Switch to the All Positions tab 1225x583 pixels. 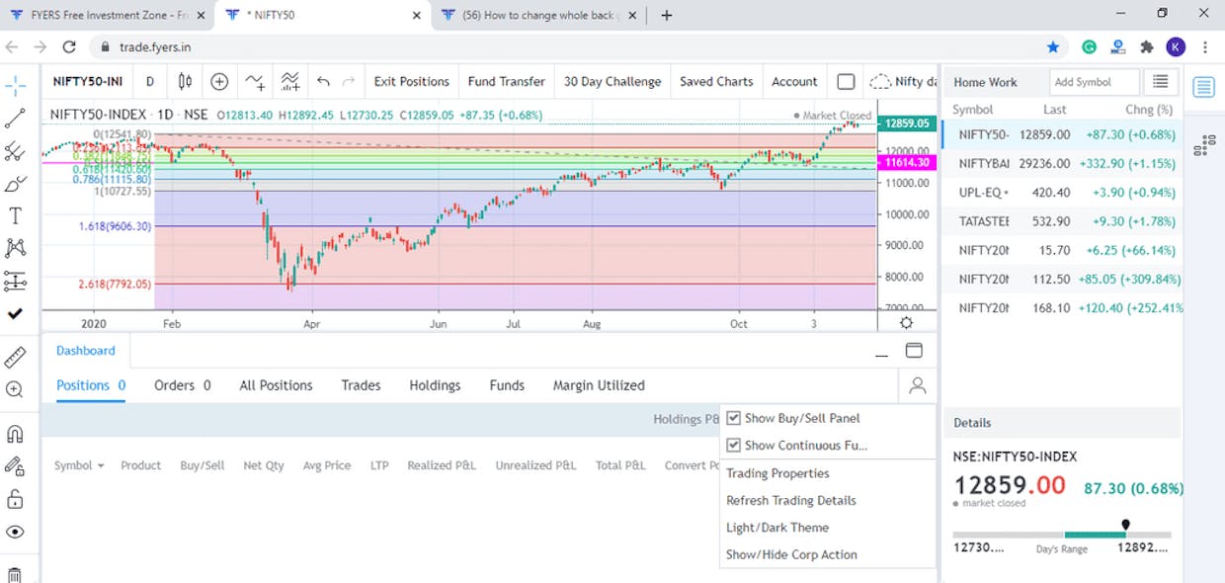tap(276, 385)
